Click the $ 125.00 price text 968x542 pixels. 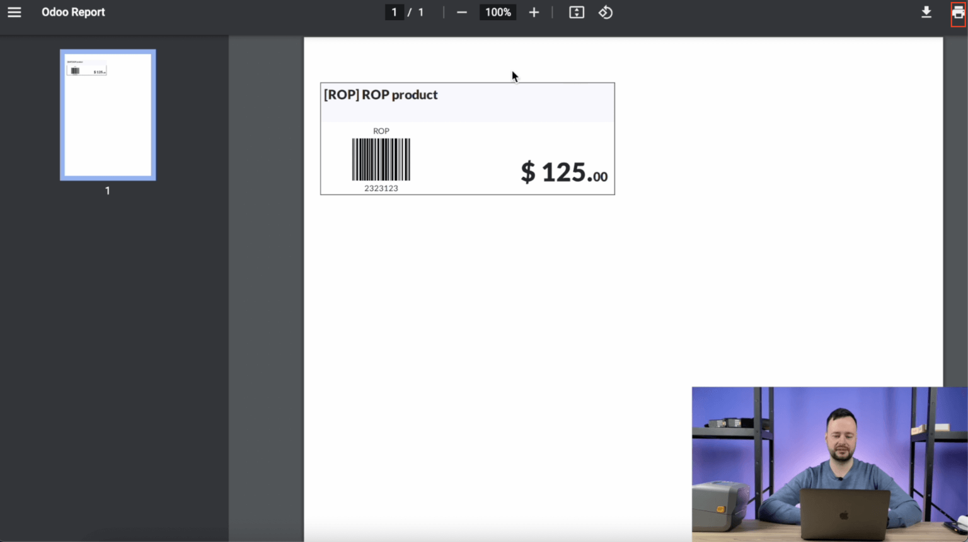tap(563, 172)
